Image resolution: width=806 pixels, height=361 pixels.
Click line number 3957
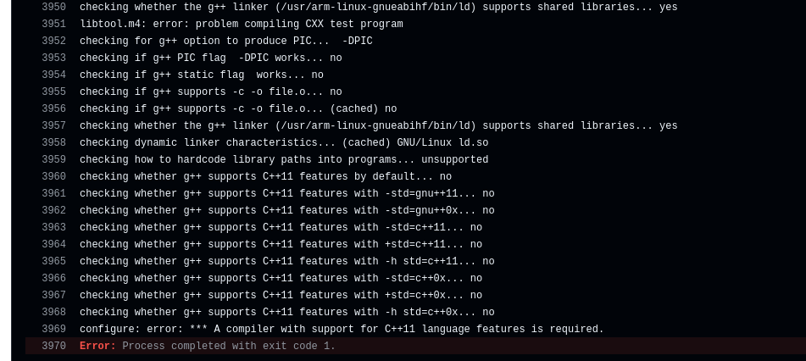pos(53,125)
